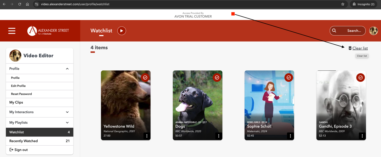Toggle the watchlist checkmark on Dogs

(217, 78)
